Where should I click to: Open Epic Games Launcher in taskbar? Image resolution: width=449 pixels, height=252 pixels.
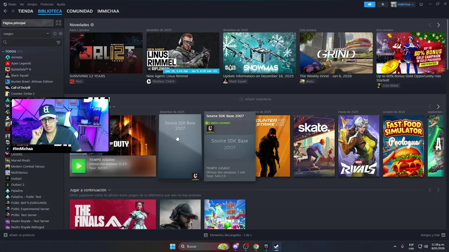click(x=266, y=246)
